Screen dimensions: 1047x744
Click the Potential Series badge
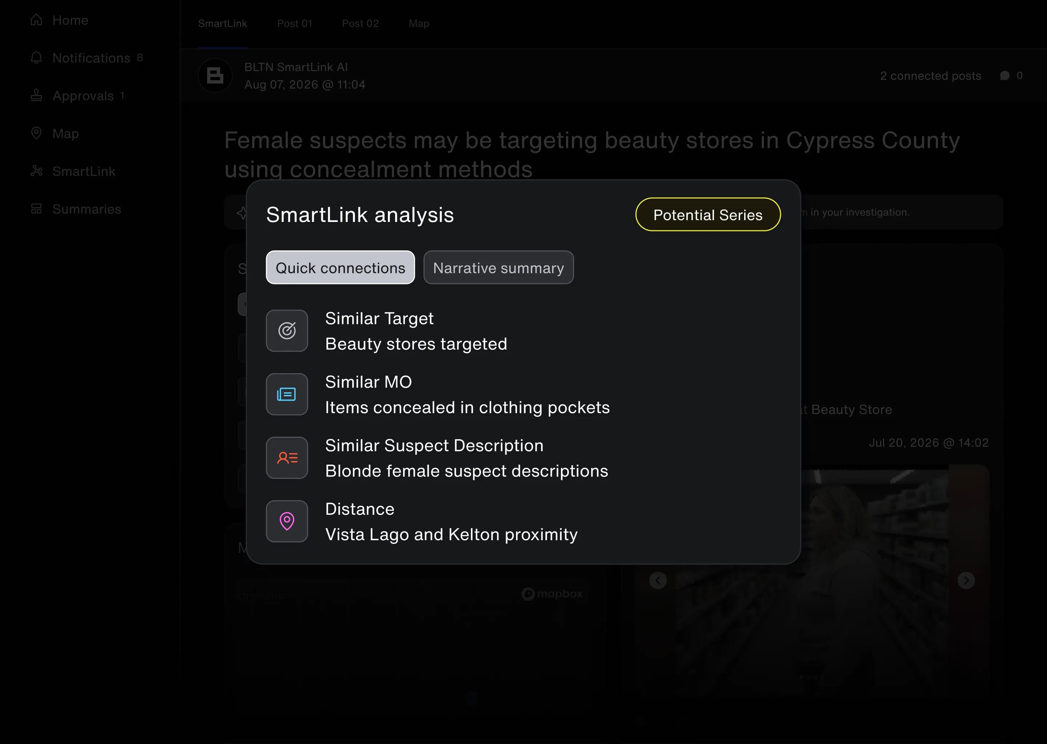[x=708, y=214]
